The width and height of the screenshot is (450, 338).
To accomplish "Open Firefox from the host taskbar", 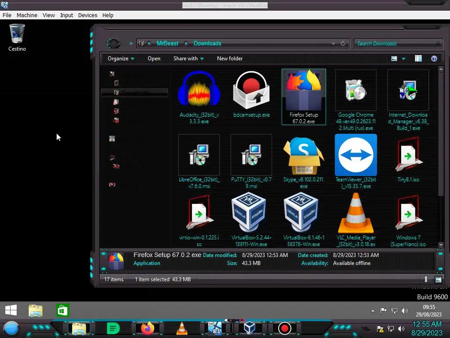I will tap(148, 328).
